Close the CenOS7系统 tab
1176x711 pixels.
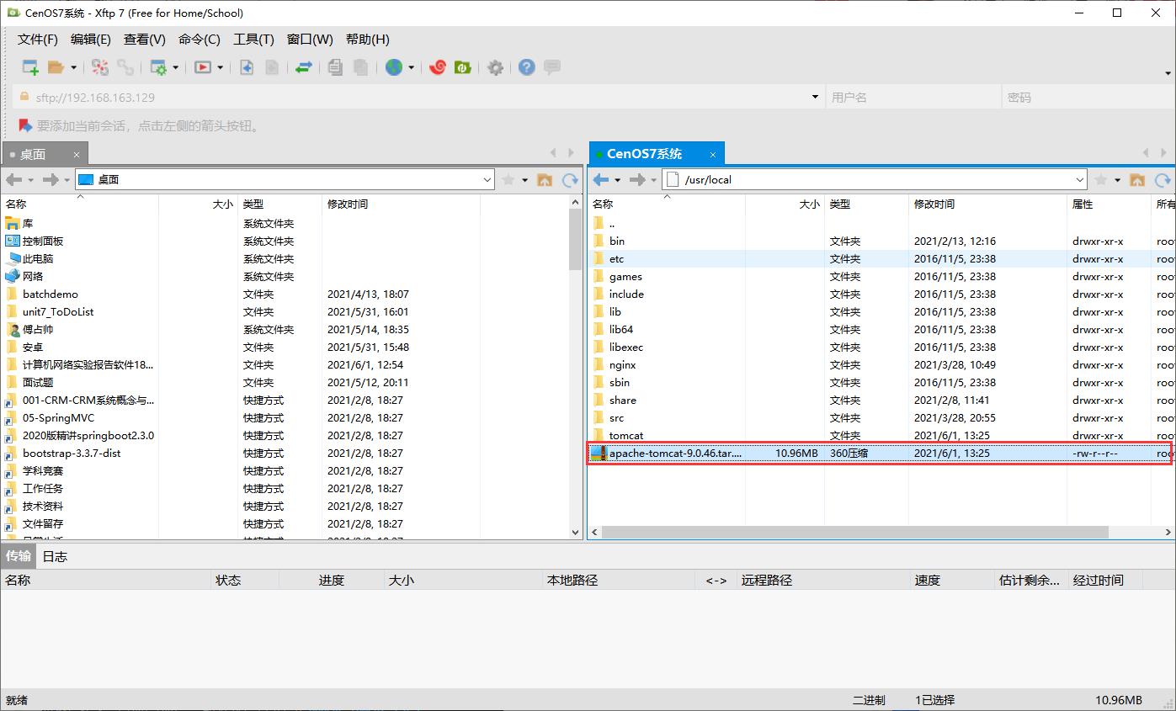tap(713, 155)
